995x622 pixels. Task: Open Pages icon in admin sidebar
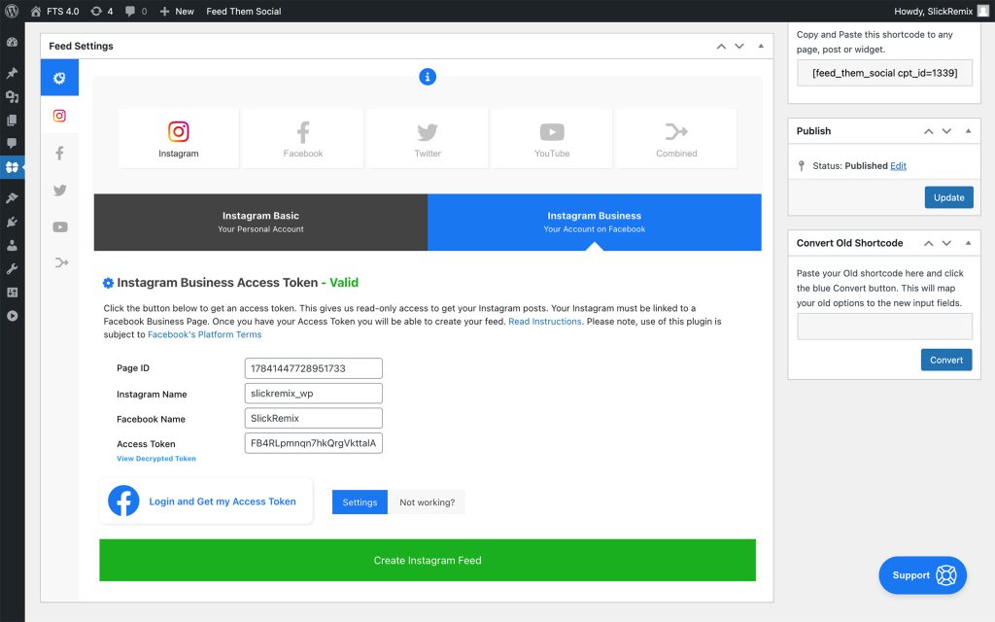(x=12, y=120)
